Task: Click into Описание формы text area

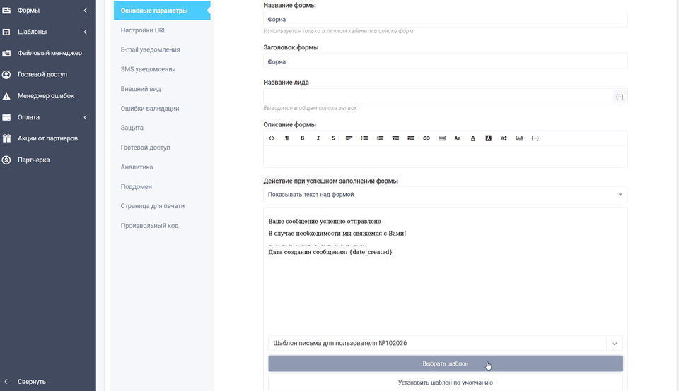Action: coord(445,157)
